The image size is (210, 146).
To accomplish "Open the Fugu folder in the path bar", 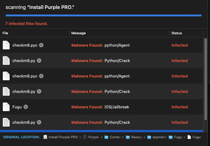I will click(x=173, y=137).
